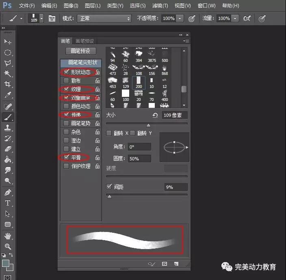This screenshot has height=280, width=286.
Task: Click the 画笔预设 button
Action: 80,51
